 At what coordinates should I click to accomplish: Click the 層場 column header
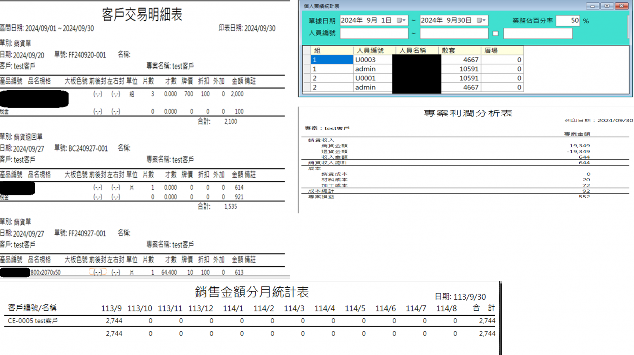[x=502, y=50]
